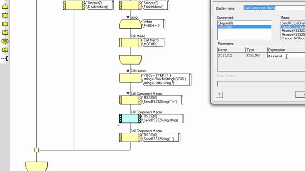This screenshot has height=171, width=305.
Task: Pick ChangeHWBaud in Macro list
Action: pos(293,38)
